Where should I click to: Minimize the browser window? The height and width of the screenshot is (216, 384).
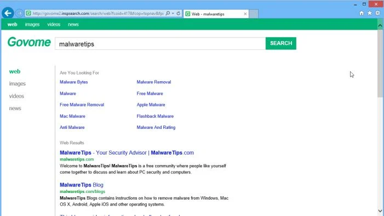point(355,4)
